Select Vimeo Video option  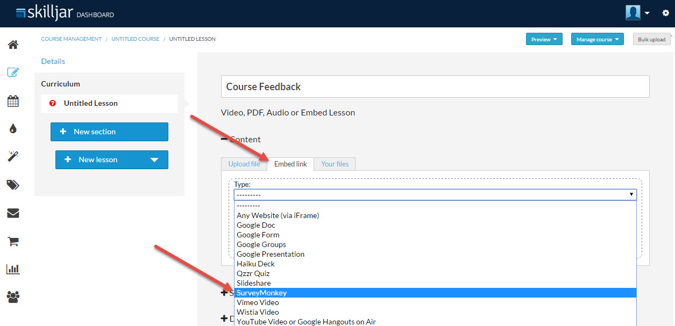435,302
